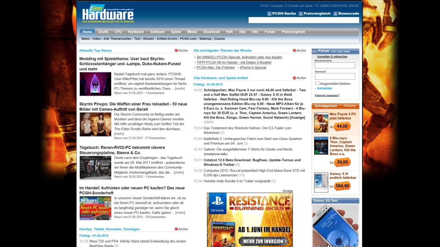
Task: Open the Preisvergleich menu tab
Action: (x=293, y=32)
